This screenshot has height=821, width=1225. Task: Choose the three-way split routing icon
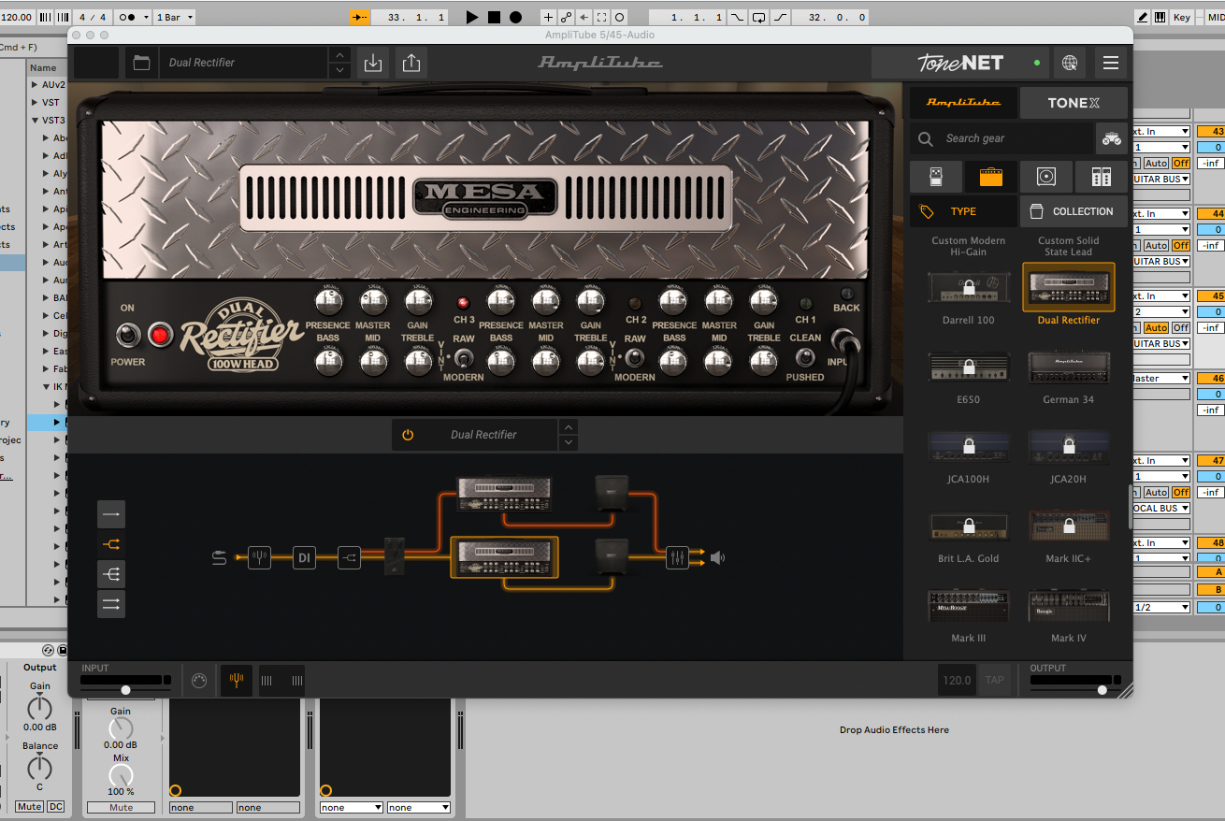click(x=111, y=574)
